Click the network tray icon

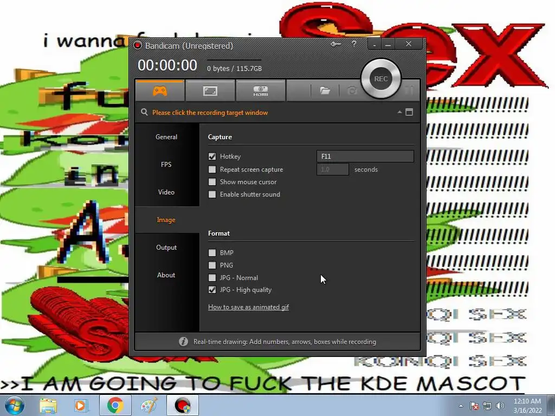[487, 406]
